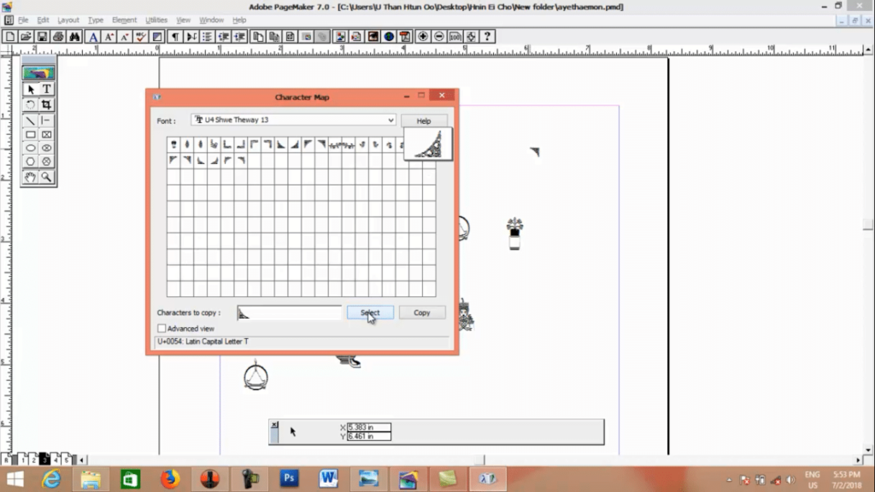This screenshot has width=875, height=492.
Task: Select the Rectangle Frame tool
Action: coord(46,134)
